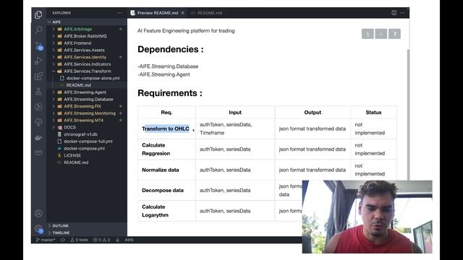Click the 'Requirements :' heading

tap(170, 93)
